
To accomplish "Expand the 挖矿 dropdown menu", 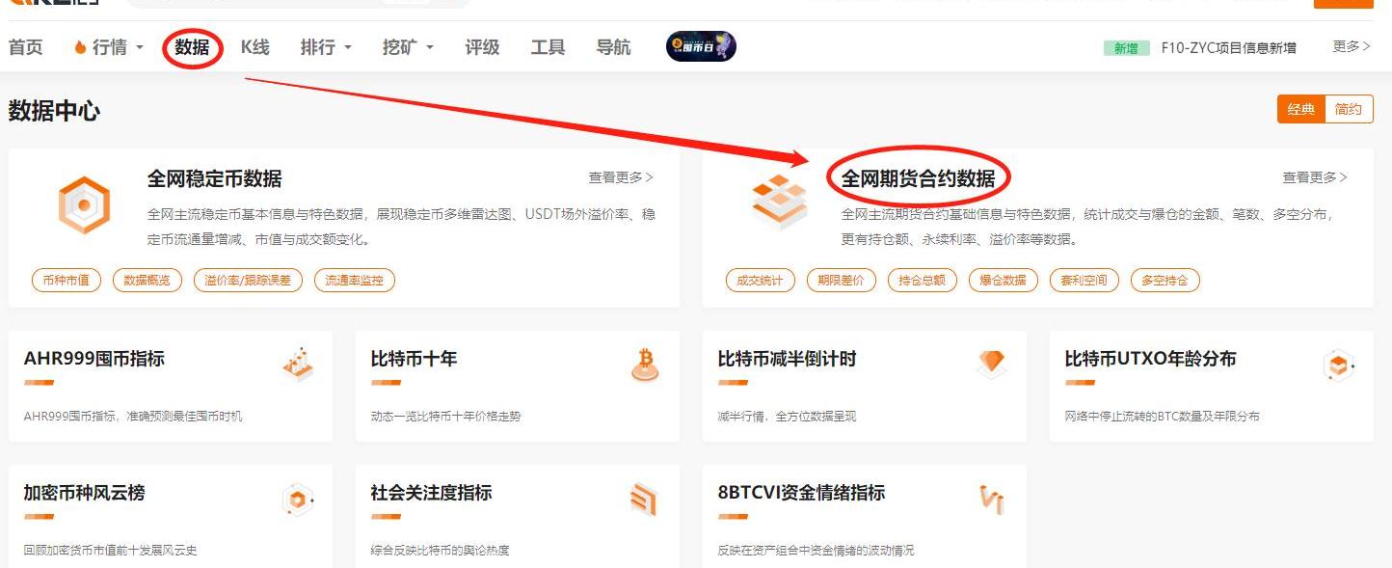I will point(408,47).
